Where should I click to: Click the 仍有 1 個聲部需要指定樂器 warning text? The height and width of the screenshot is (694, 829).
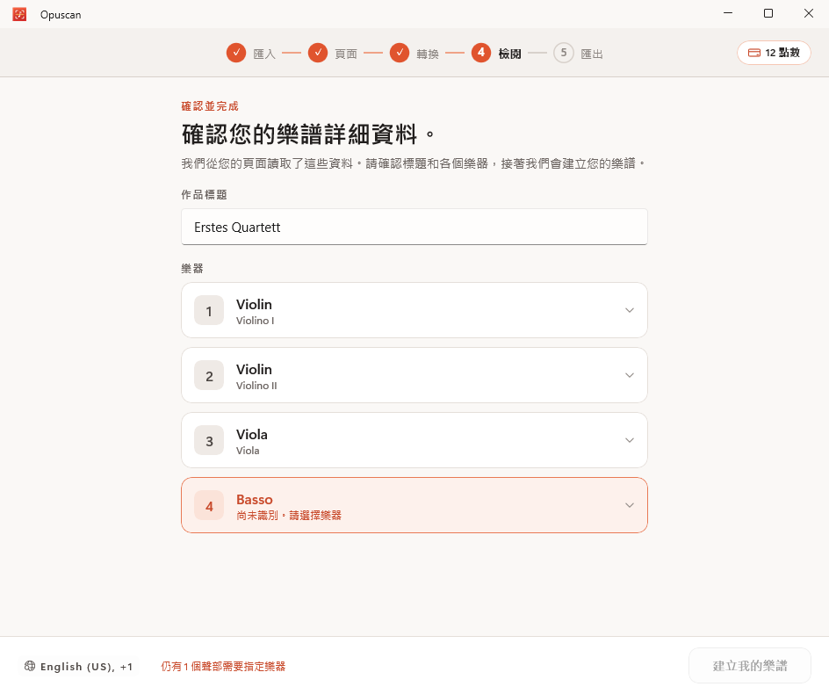[x=223, y=667]
